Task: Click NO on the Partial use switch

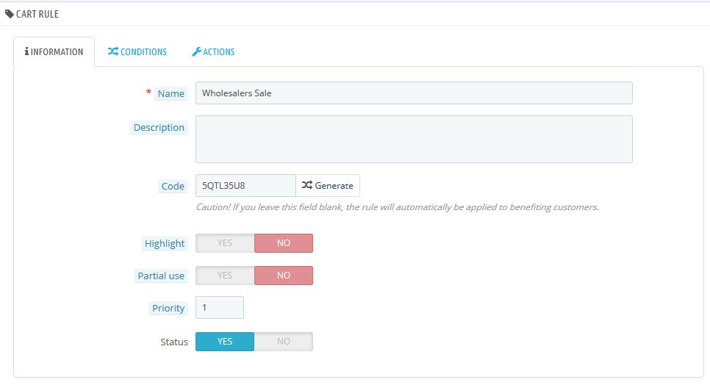Action: pyautogui.click(x=284, y=276)
